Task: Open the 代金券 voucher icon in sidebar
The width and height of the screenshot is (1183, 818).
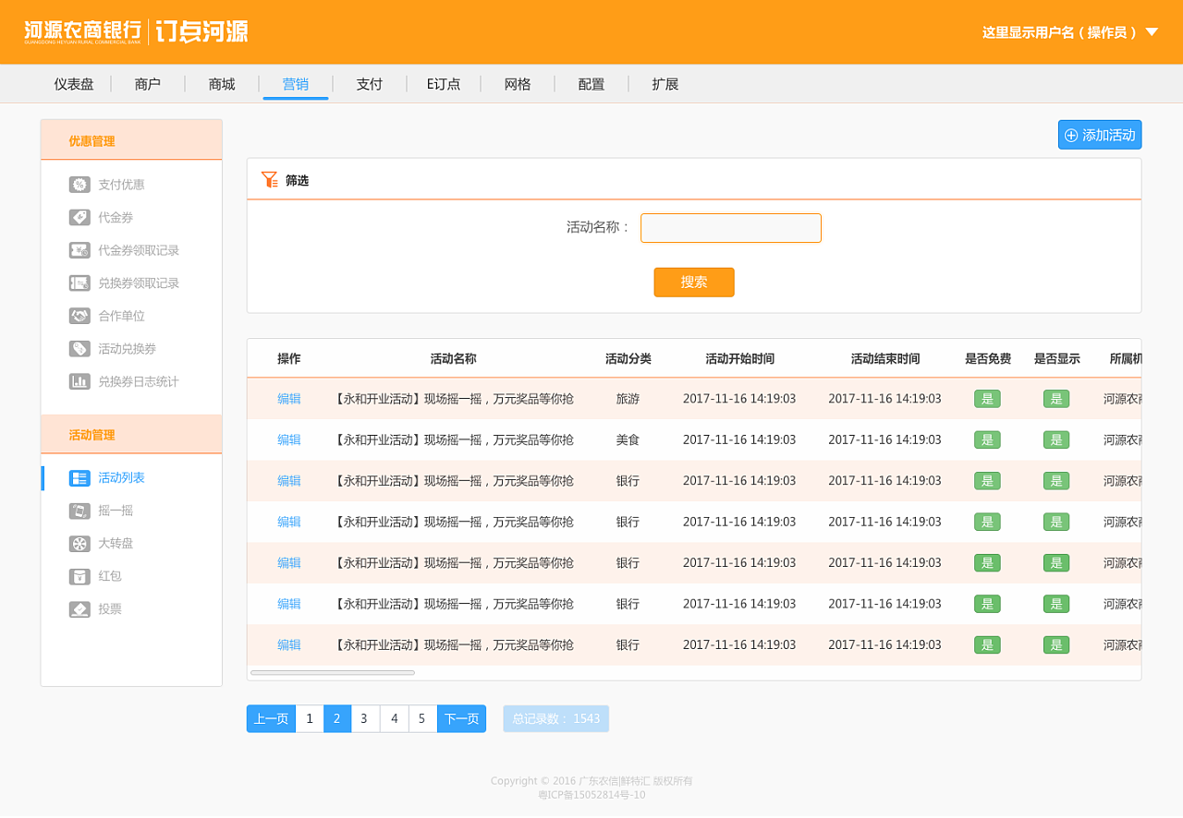Action: coord(78,217)
